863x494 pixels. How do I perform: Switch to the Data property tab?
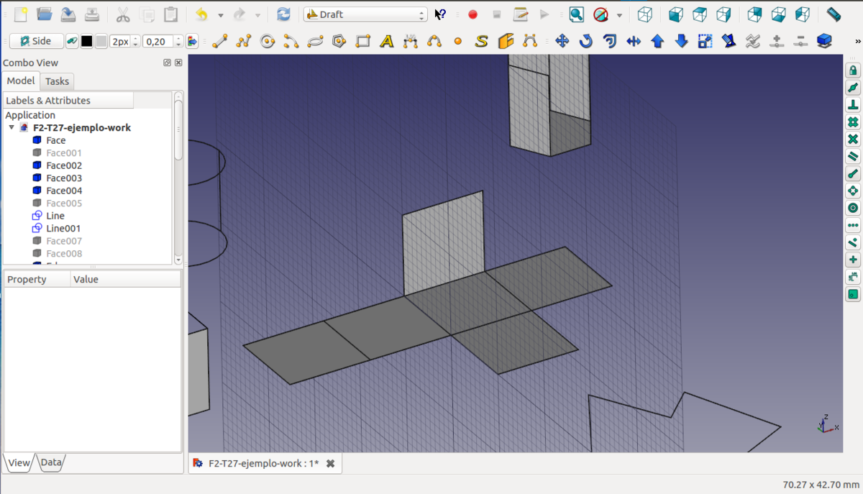coord(50,462)
